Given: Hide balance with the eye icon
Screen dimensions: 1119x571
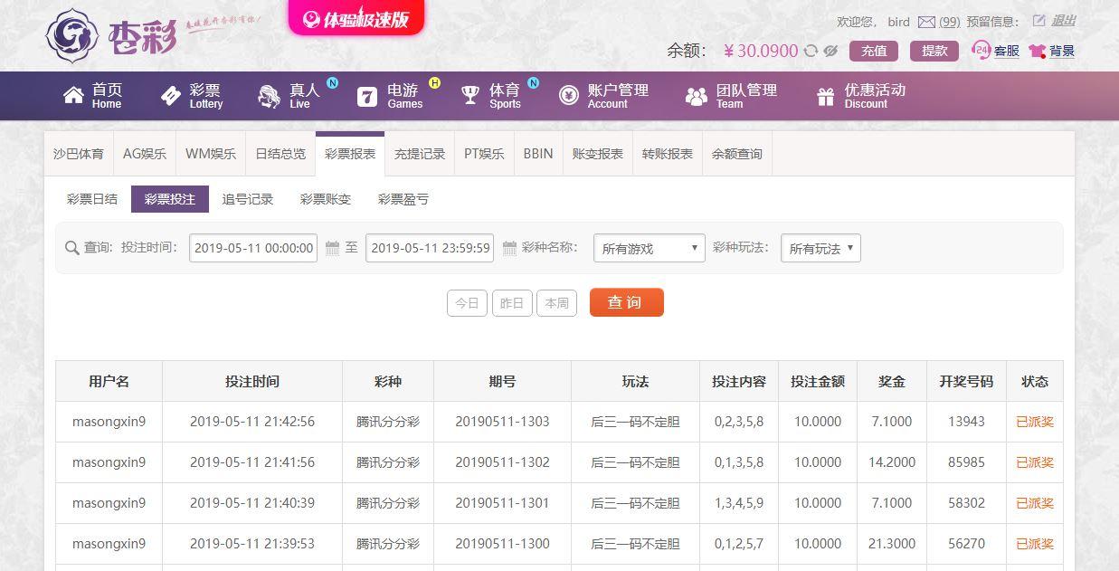Looking at the screenshot, I should (830, 52).
